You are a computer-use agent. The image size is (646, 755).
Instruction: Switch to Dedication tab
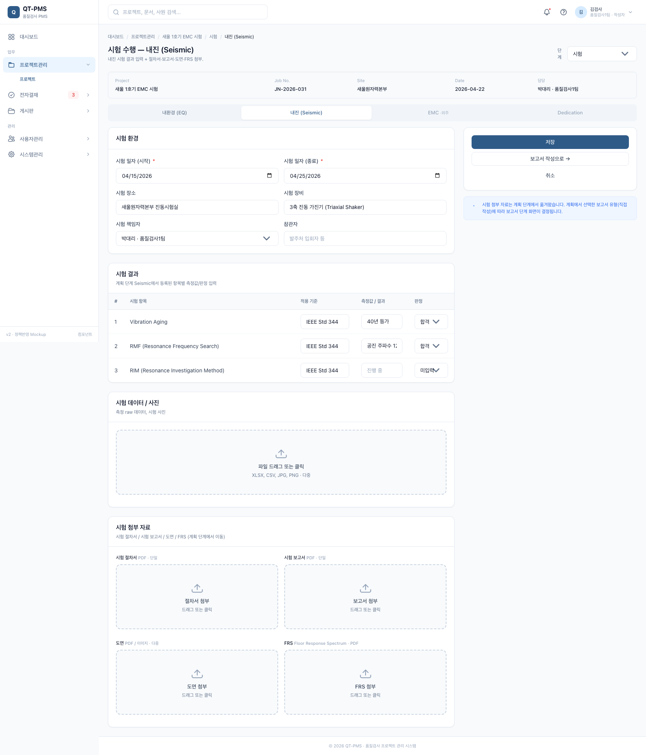click(570, 113)
